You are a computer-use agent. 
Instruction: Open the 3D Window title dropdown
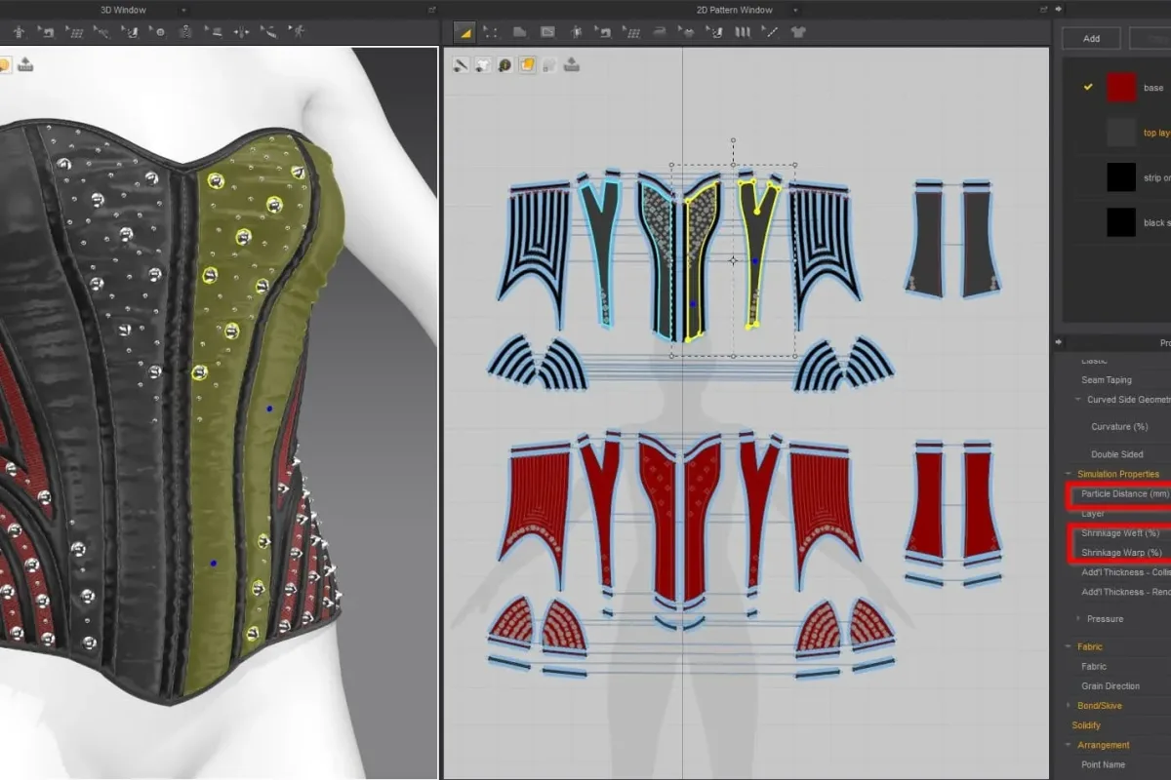(x=183, y=10)
